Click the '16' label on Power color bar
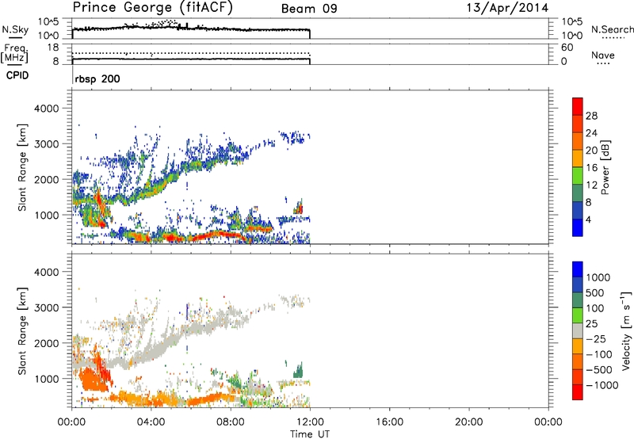The width and height of the screenshot is (634, 439). 591,168
